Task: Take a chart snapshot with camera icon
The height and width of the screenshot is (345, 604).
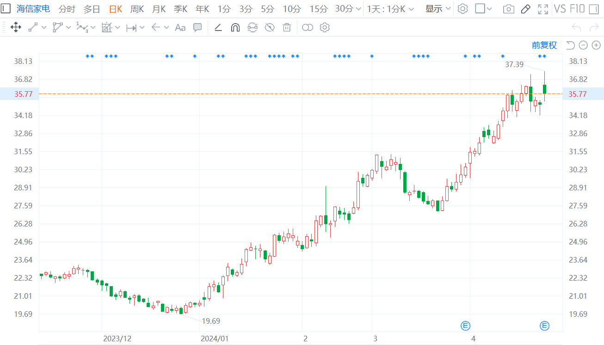Action: 508,9
